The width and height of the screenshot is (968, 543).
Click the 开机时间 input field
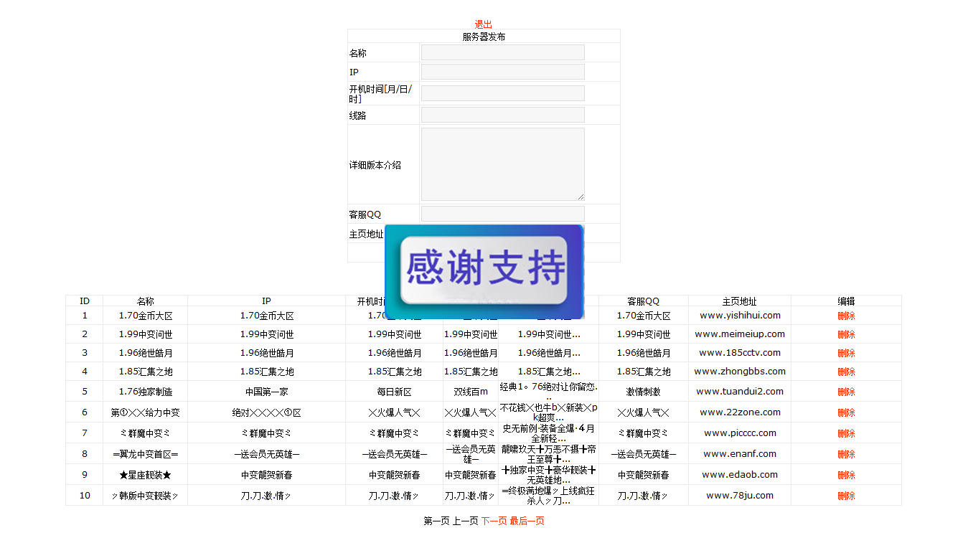point(502,93)
